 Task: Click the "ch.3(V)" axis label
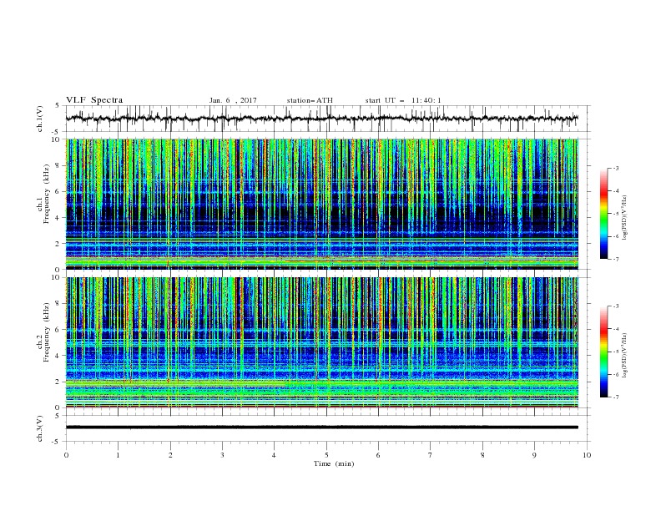[x=40, y=428]
